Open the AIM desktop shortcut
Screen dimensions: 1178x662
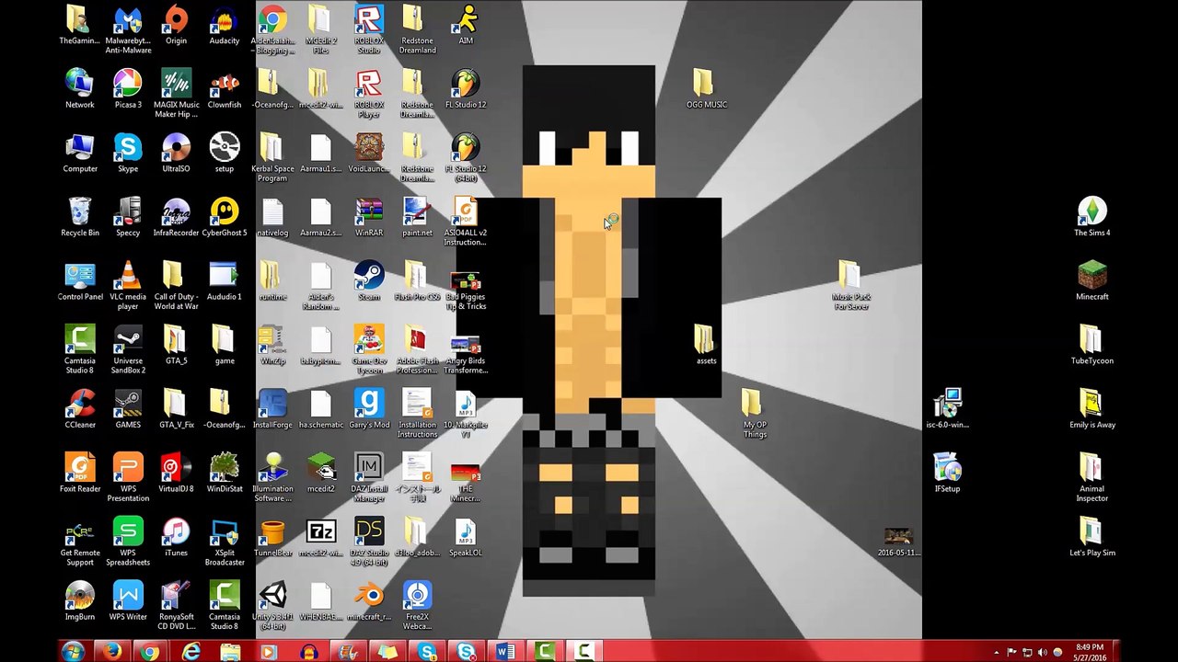(x=466, y=25)
